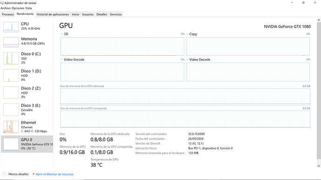Click the Uso de memoria de la GPU compartida label
Viewport: 321px width, 180px height.
point(83,109)
